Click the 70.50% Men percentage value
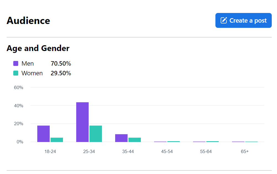The image size is (277, 174). [x=61, y=64]
